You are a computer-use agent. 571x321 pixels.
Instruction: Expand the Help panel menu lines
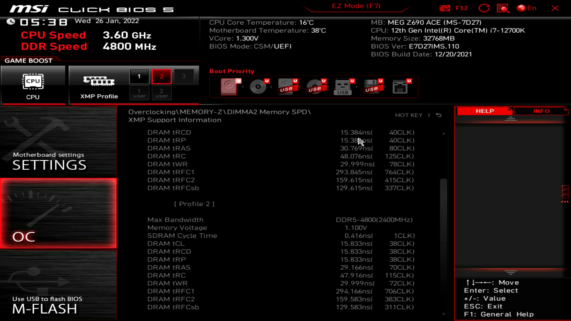tap(511, 118)
